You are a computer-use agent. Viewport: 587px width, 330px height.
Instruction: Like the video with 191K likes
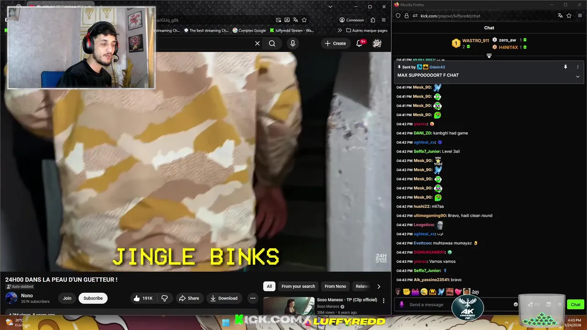point(143,298)
